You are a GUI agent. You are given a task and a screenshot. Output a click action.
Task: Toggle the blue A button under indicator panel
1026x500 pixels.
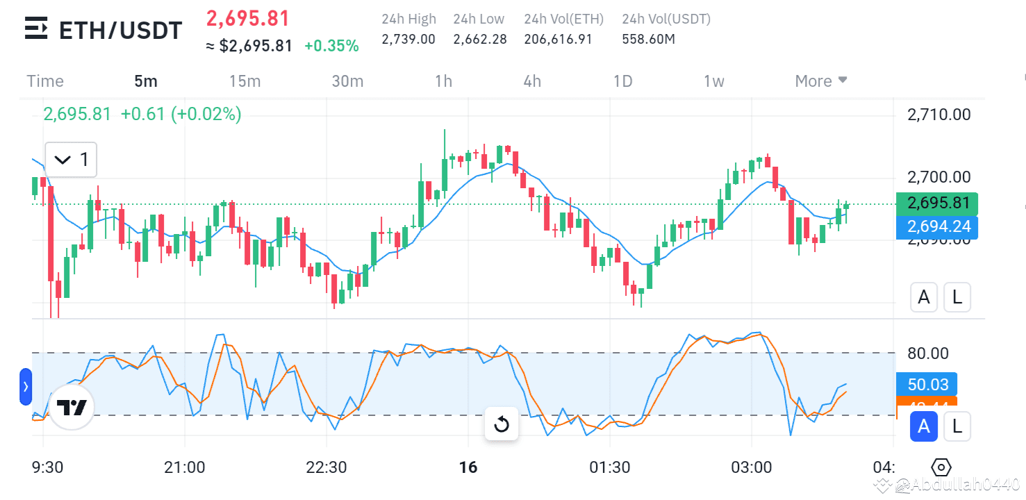(x=924, y=426)
